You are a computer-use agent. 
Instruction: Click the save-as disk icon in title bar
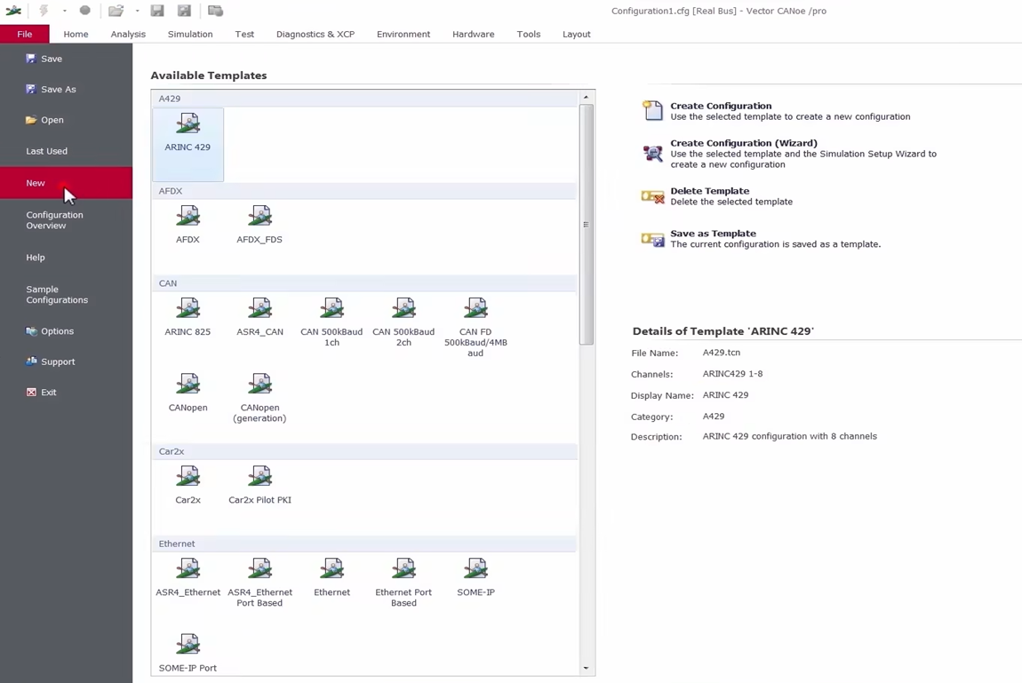coord(185,11)
